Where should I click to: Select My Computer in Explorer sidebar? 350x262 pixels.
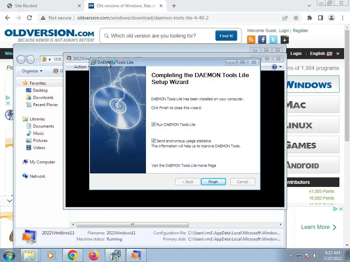point(42,162)
